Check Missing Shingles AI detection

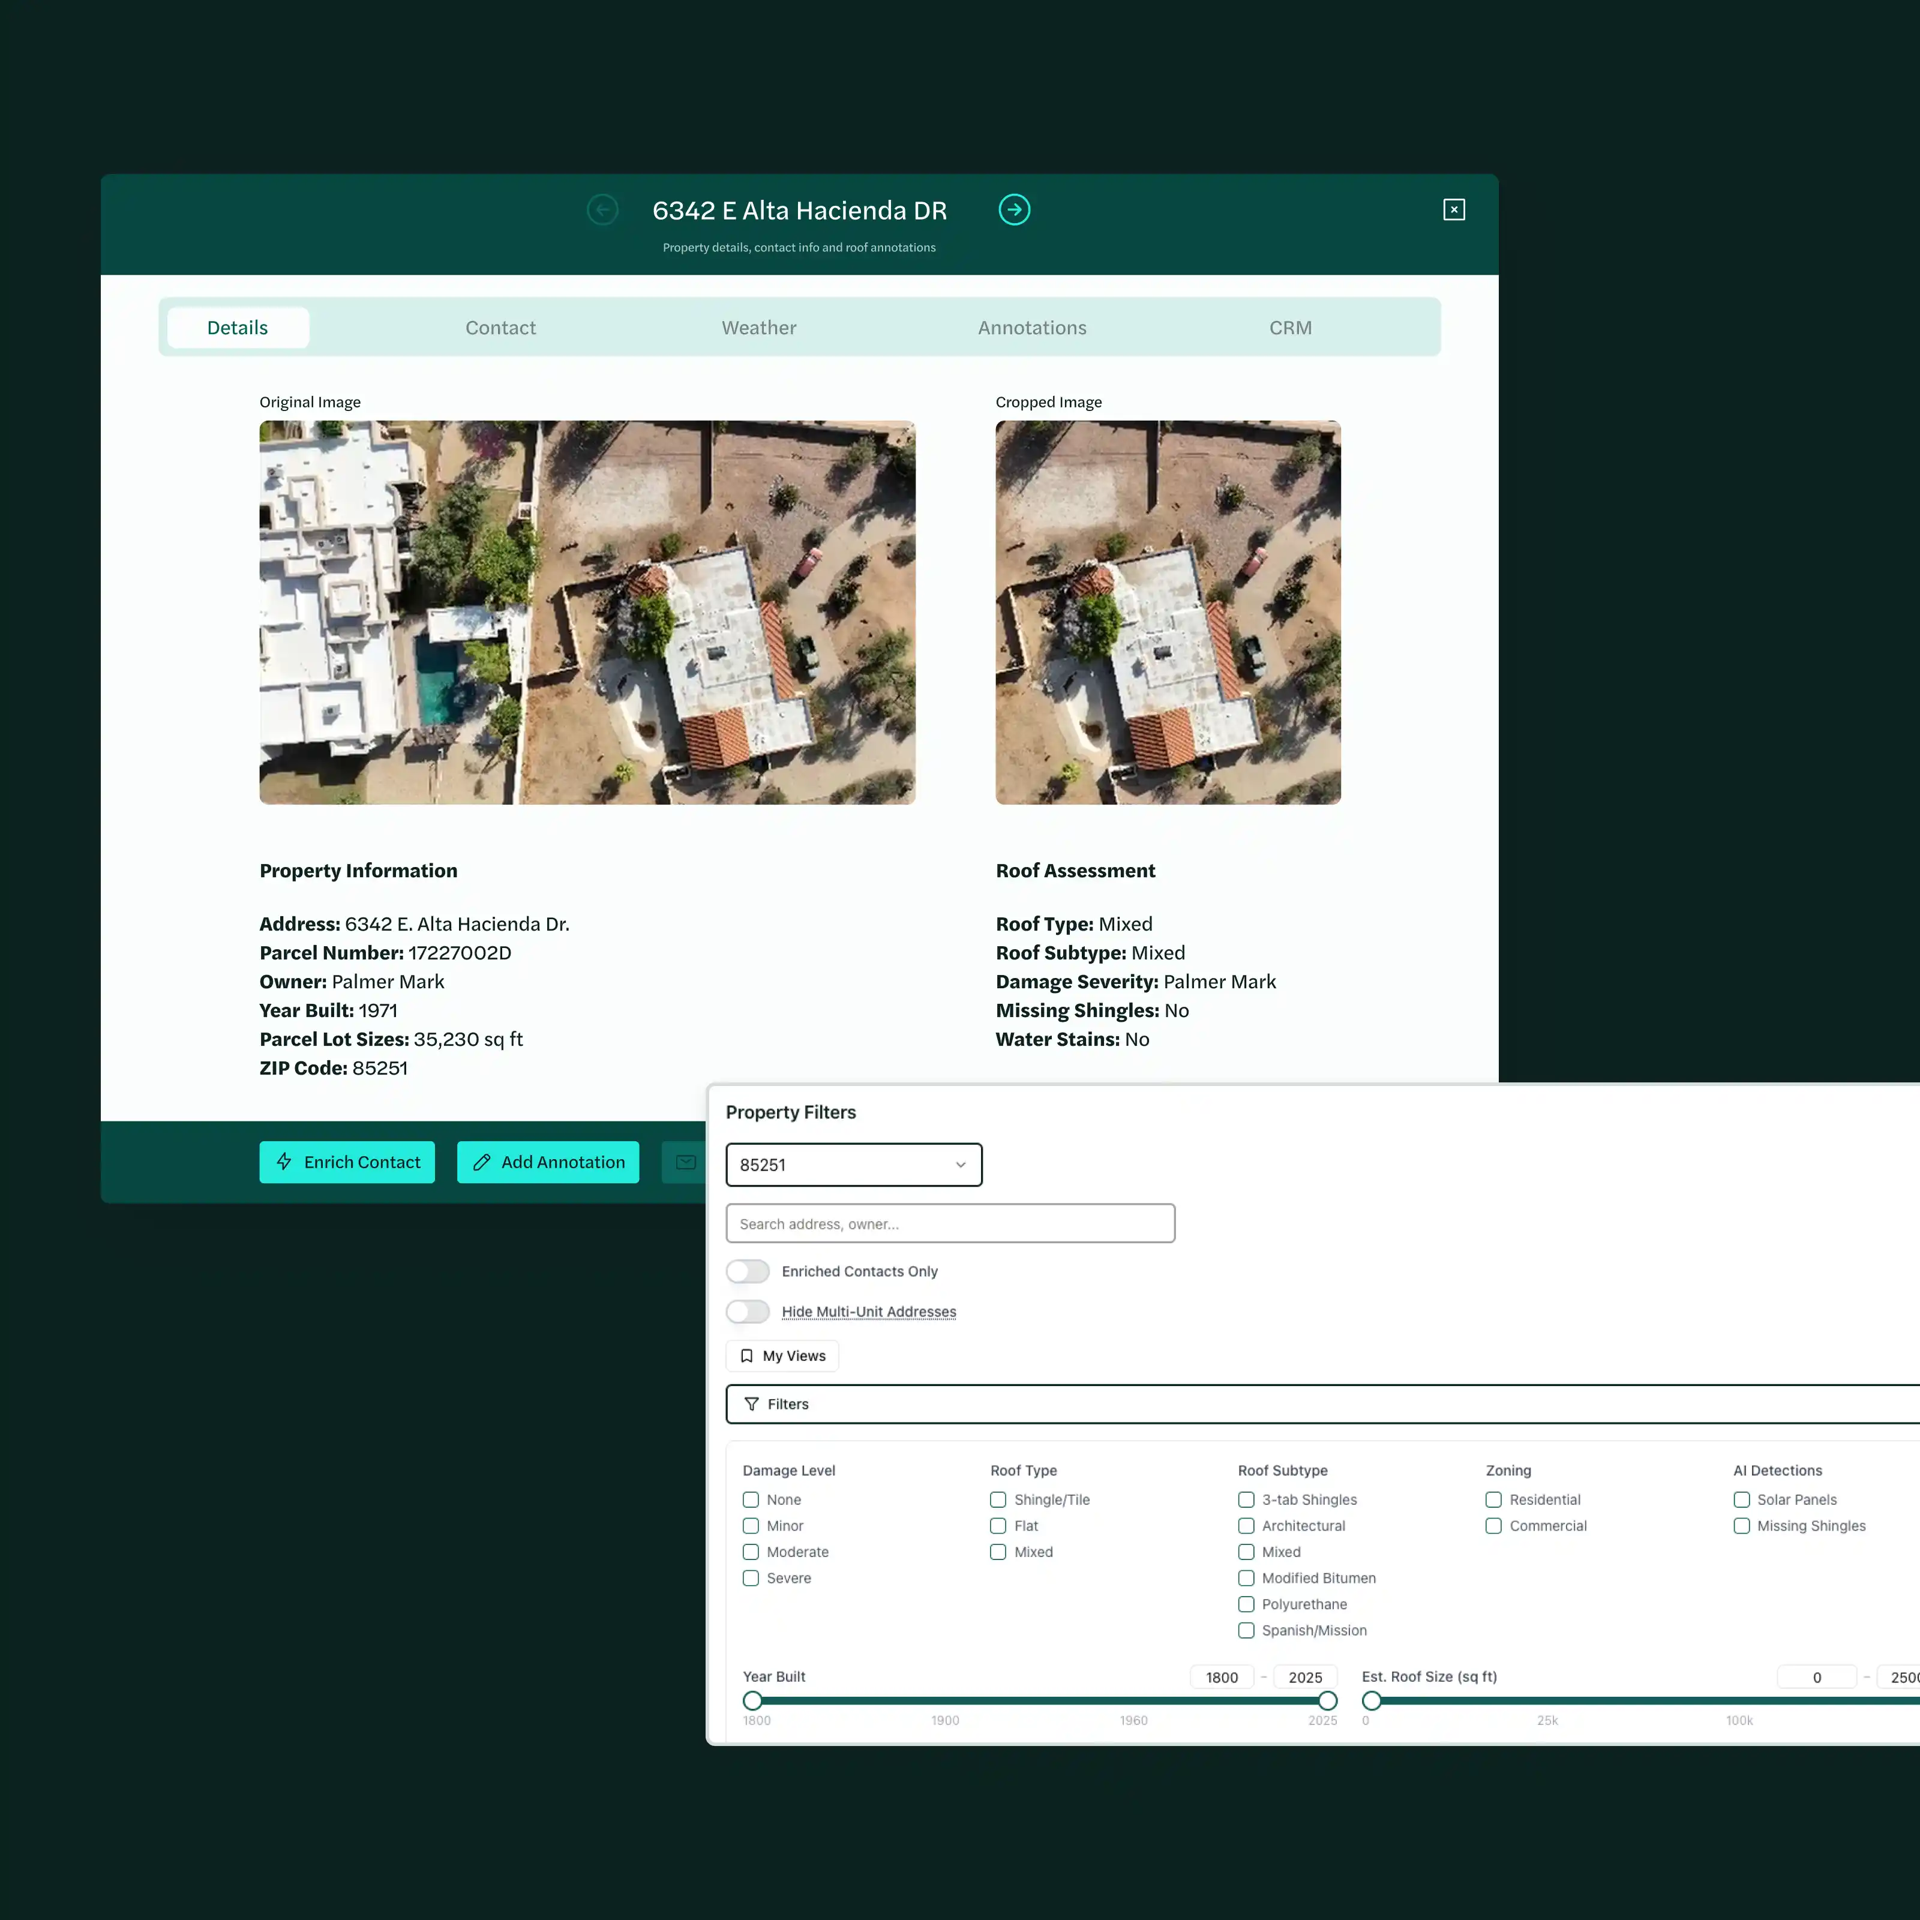pos(1741,1525)
